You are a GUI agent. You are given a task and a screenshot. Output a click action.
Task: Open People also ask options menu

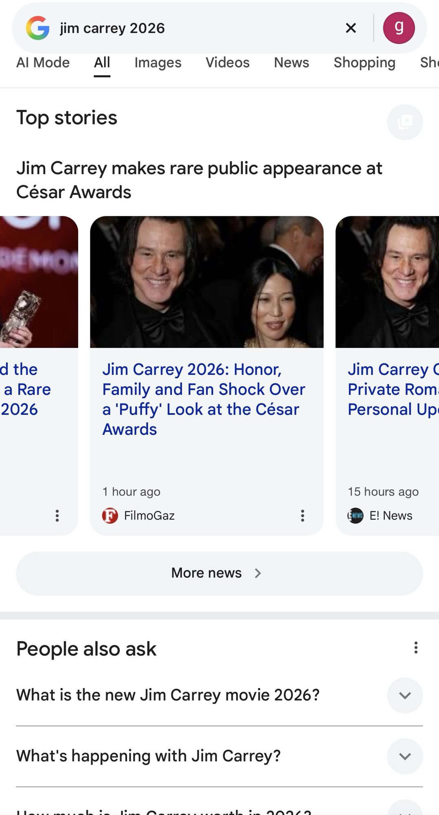coord(415,648)
